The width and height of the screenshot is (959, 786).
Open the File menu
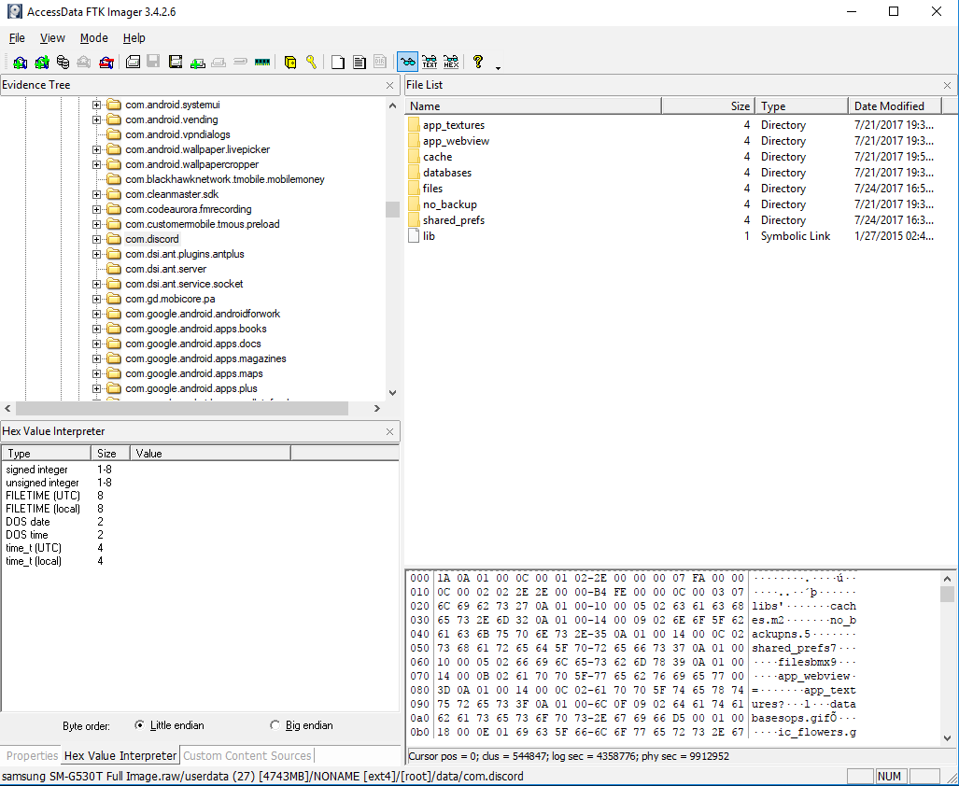pos(17,38)
